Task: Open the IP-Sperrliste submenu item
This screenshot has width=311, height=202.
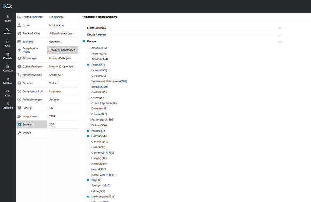Action: (x=63, y=17)
